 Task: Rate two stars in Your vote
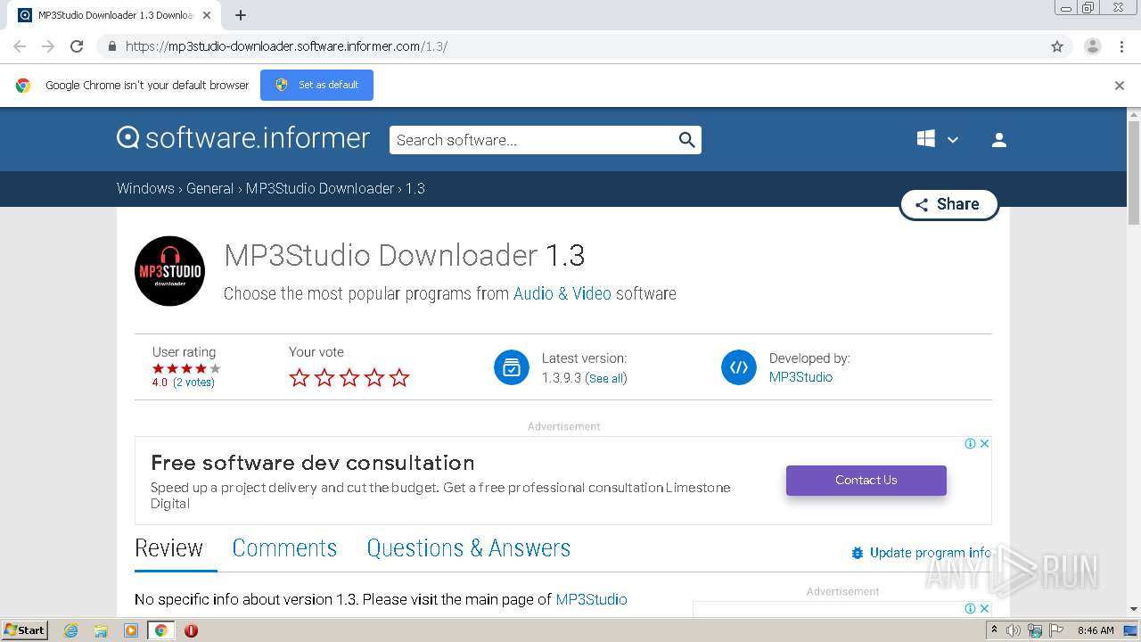coord(324,378)
